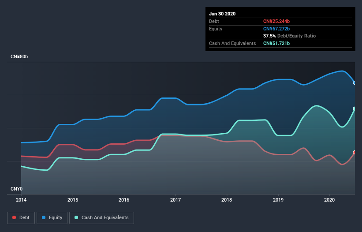
Task: Click Cash And Equivalents tooltip label
Action: [x=232, y=43]
